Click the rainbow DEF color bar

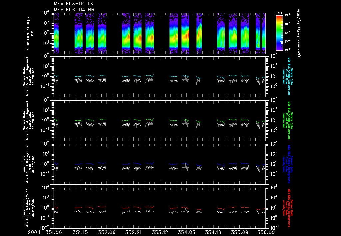click(x=280, y=33)
